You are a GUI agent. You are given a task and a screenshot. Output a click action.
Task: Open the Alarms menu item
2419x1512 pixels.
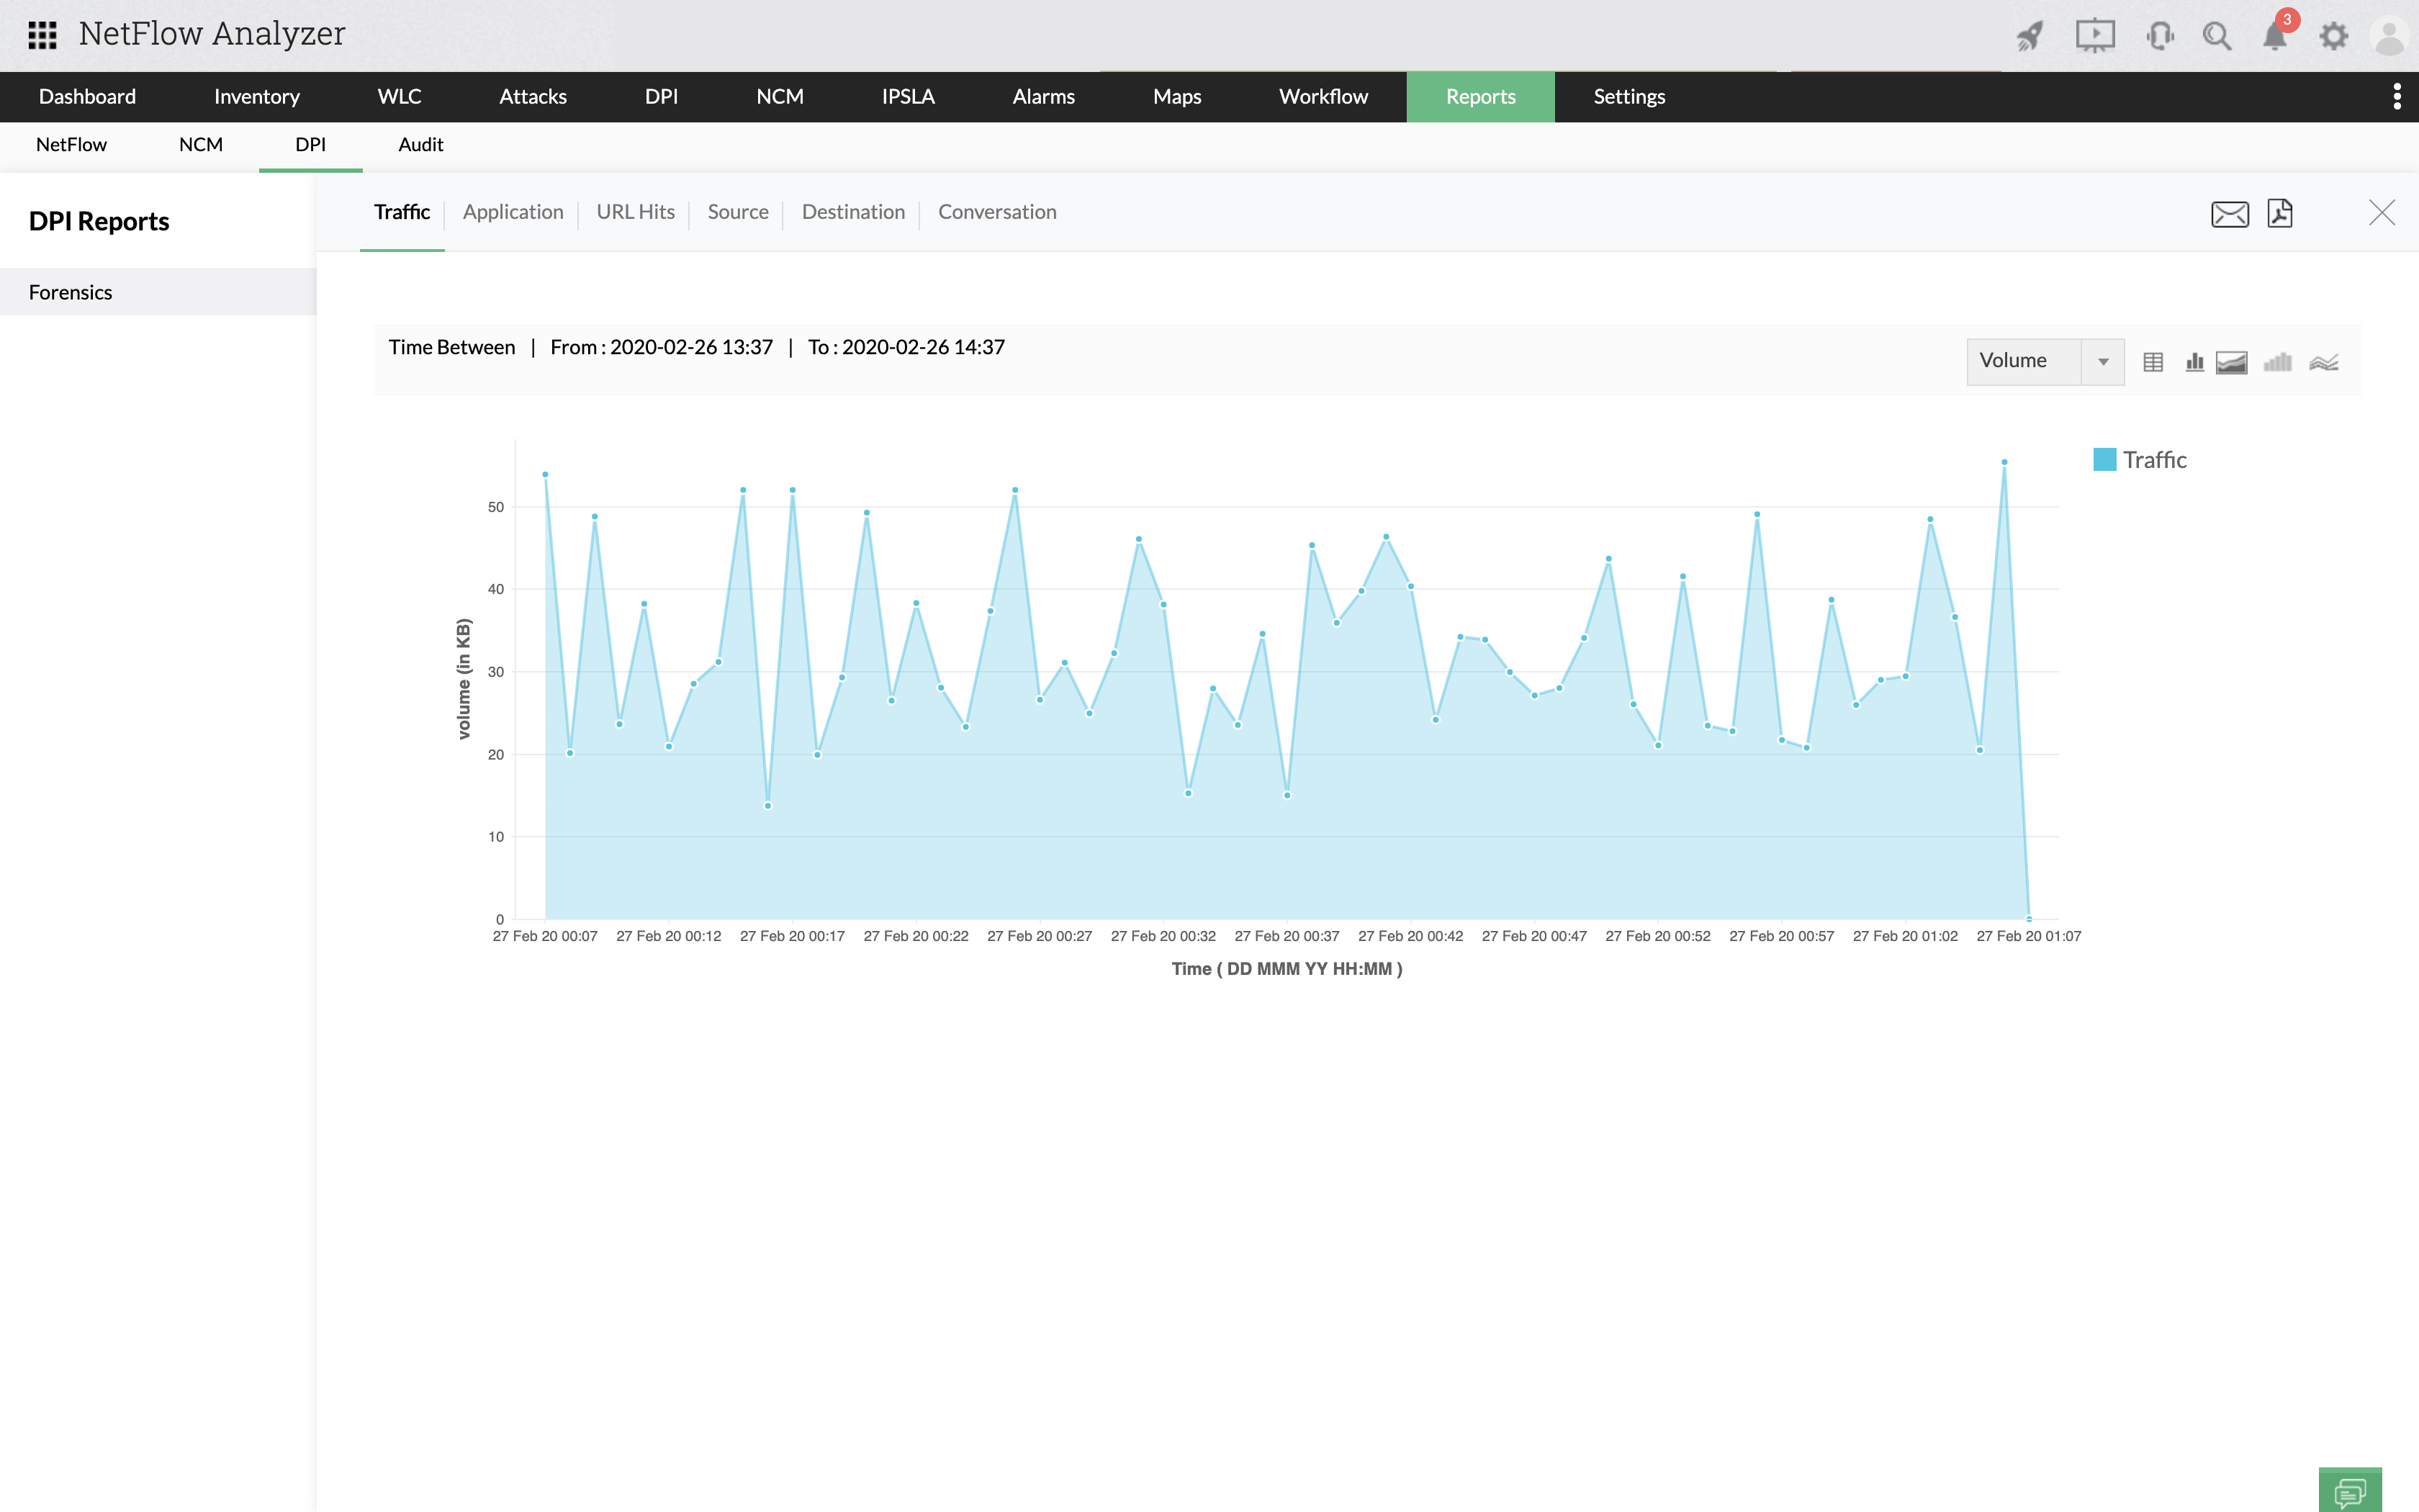pos(1042,97)
